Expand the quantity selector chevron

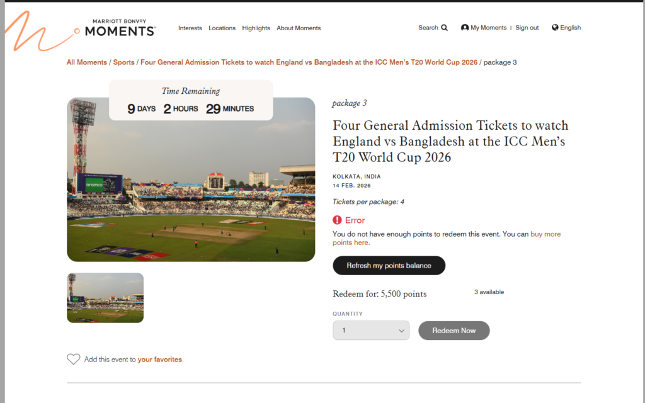tap(402, 330)
